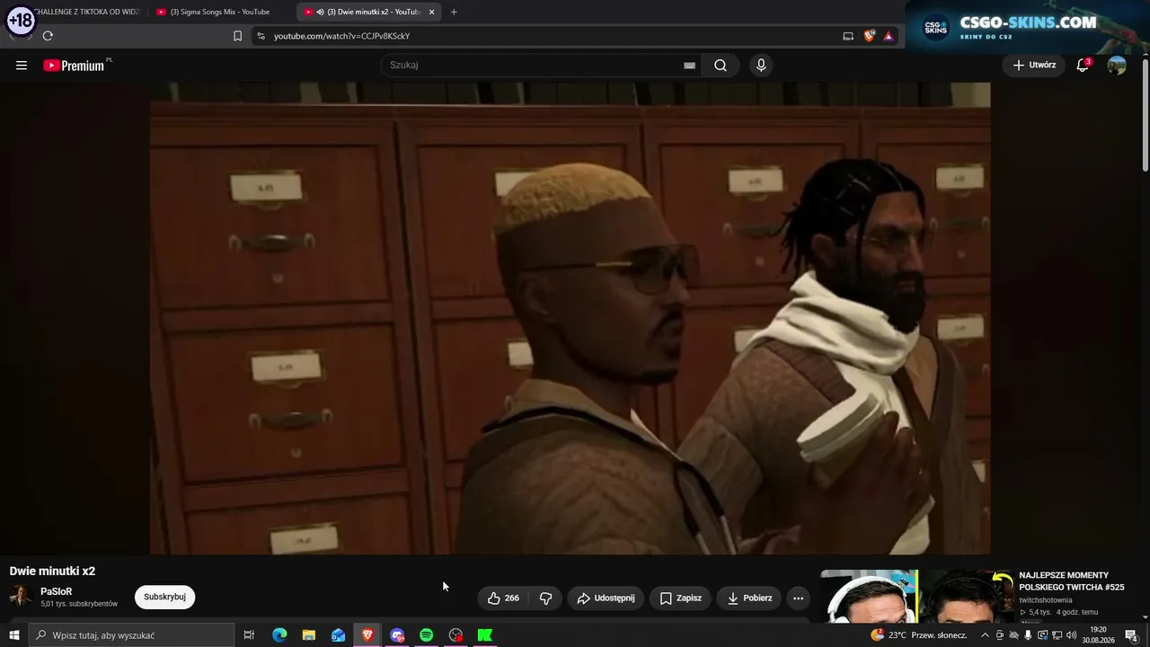Open Spotify from the taskbar
This screenshot has width=1150, height=647.
pos(426,635)
